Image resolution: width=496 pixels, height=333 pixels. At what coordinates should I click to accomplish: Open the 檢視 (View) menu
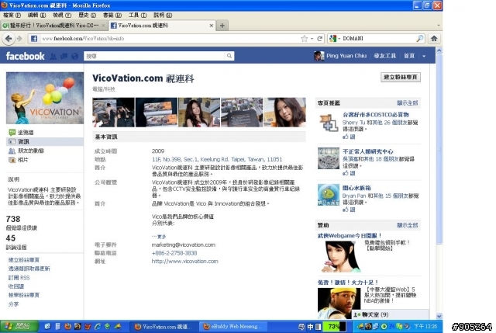[x=62, y=15]
